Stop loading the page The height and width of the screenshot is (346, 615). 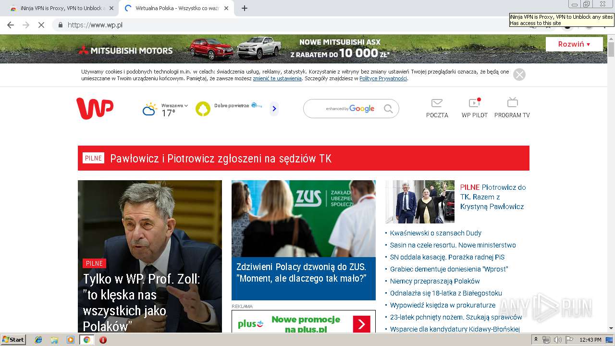(41, 25)
